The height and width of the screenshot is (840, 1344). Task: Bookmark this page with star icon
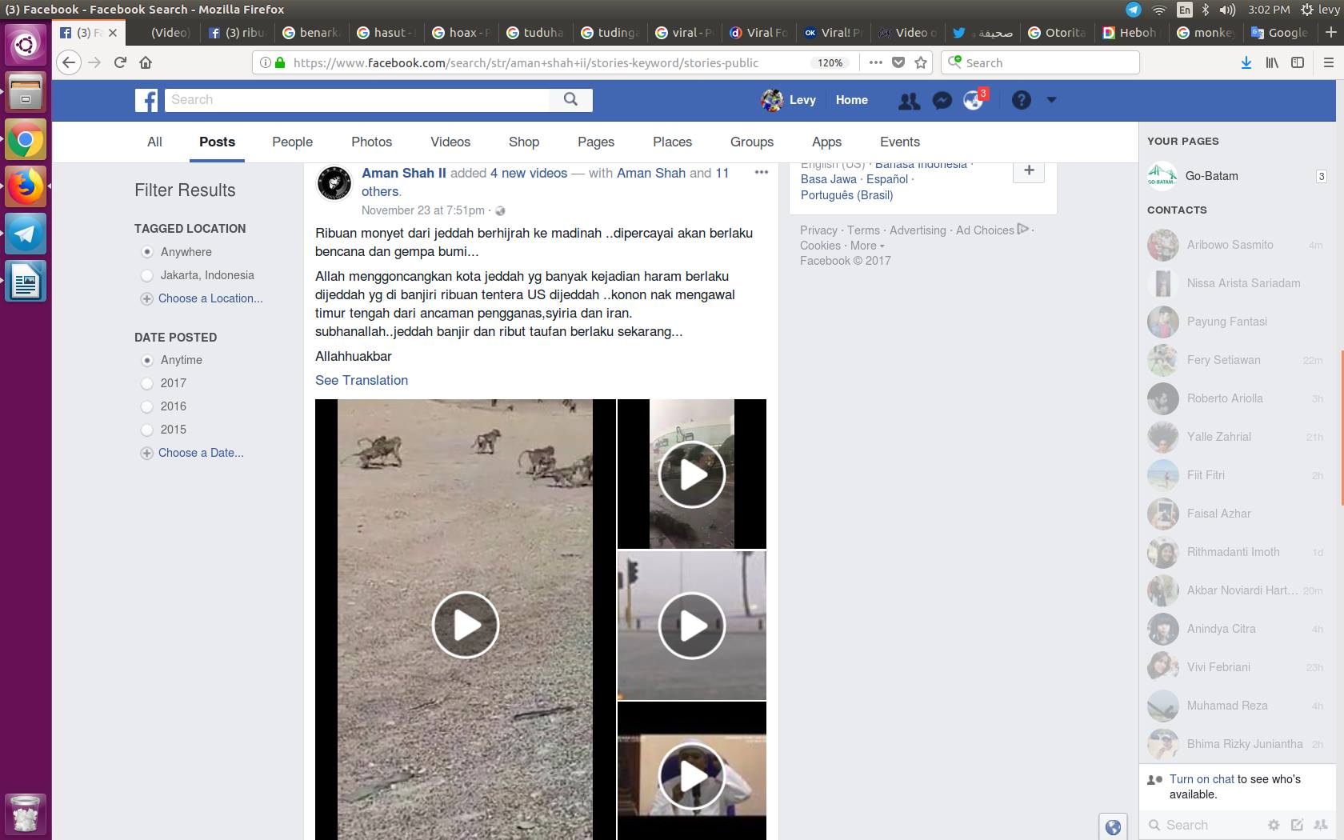click(921, 62)
